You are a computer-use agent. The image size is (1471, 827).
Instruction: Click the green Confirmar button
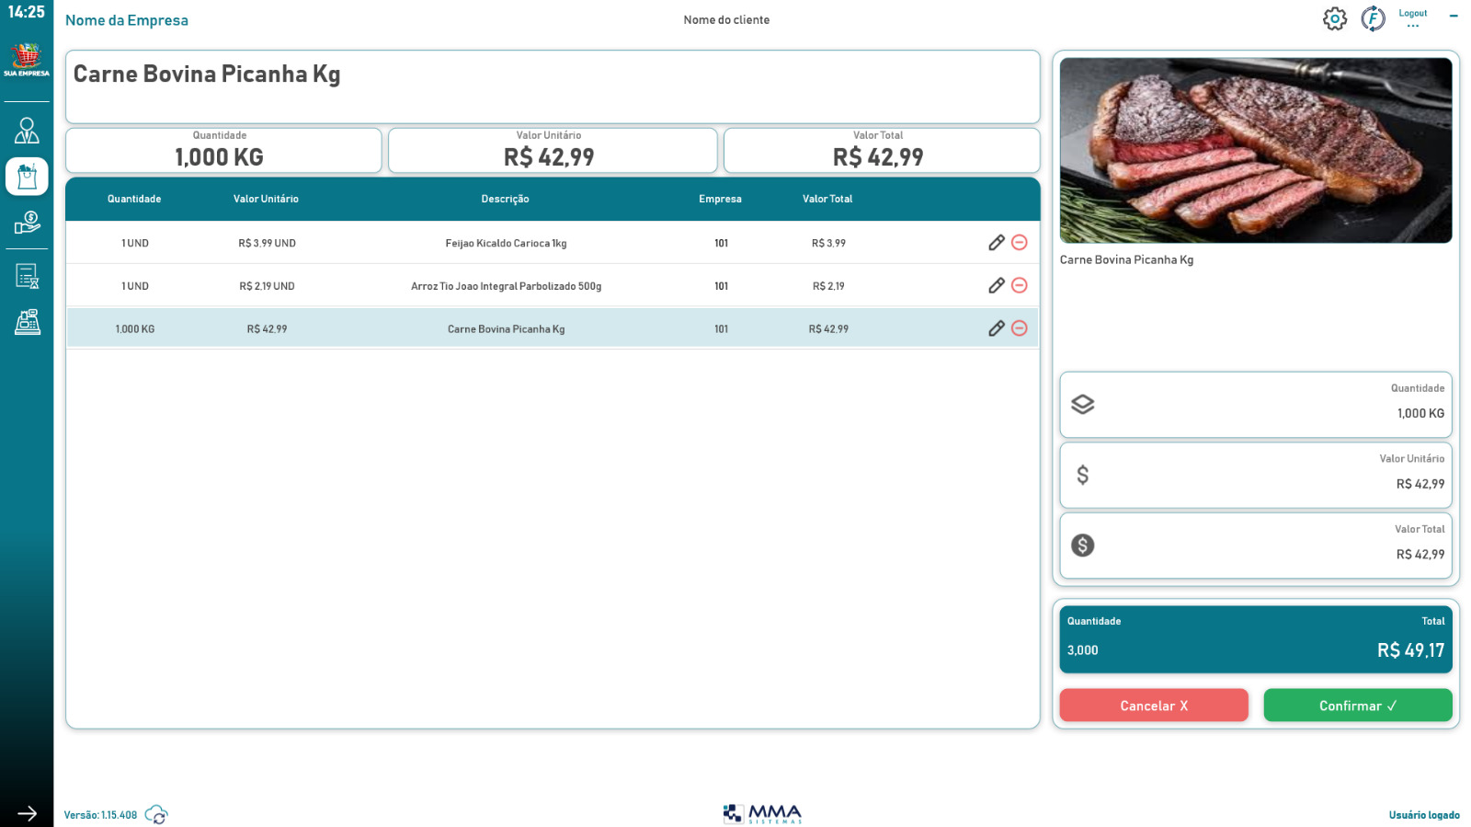1358,706
